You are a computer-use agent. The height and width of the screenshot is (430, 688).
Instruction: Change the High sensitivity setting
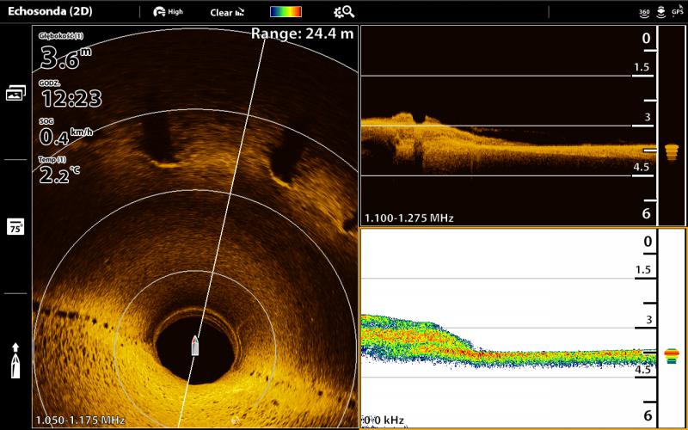point(168,12)
